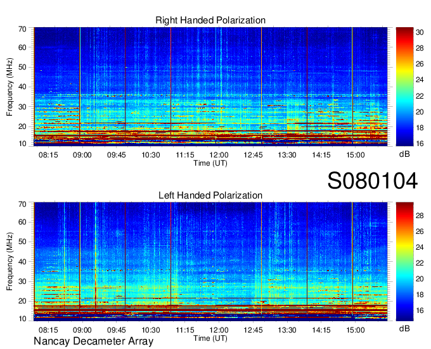Click the 30 dB value on top colorbar
431x349 pixels.
[420, 32]
